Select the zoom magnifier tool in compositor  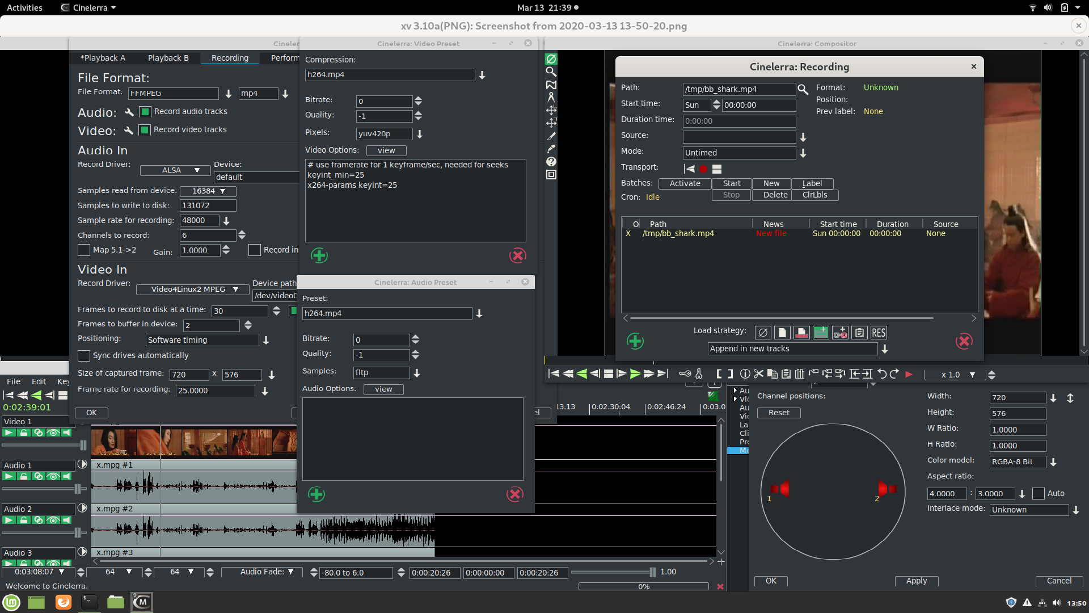[551, 72]
